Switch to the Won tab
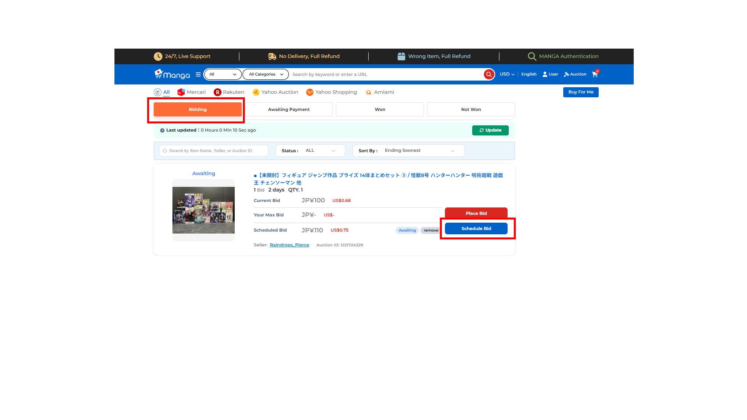The width and height of the screenshot is (747, 420). pyautogui.click(x=380, y=109)
